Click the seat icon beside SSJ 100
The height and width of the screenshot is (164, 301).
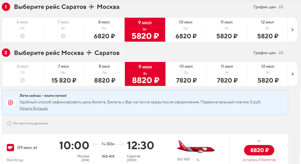pos(198,159)
